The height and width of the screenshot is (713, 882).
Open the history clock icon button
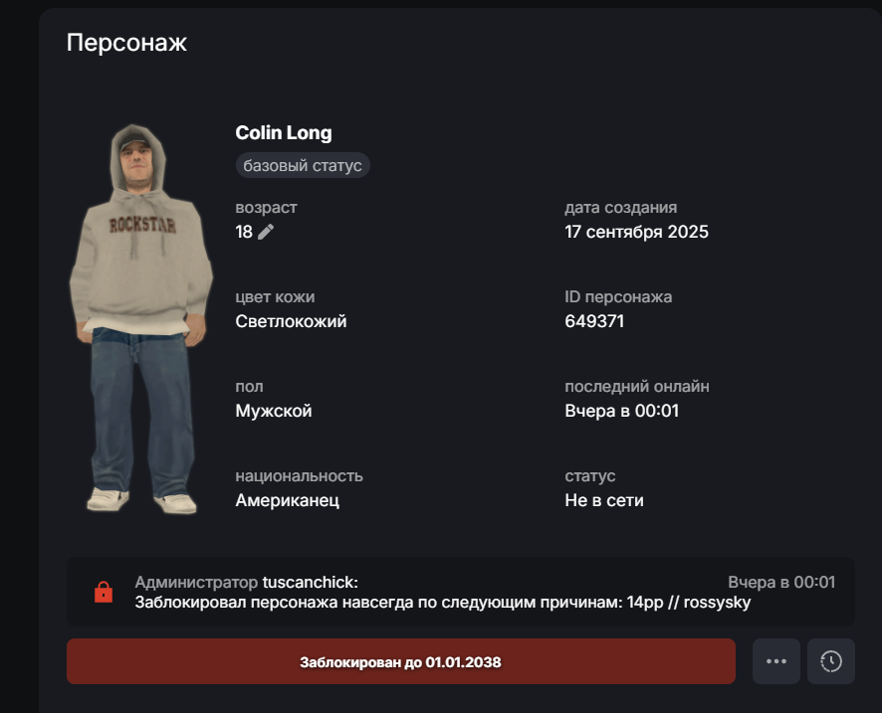831,661
